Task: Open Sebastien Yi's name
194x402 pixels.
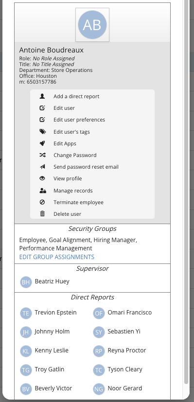Action: 124,331
